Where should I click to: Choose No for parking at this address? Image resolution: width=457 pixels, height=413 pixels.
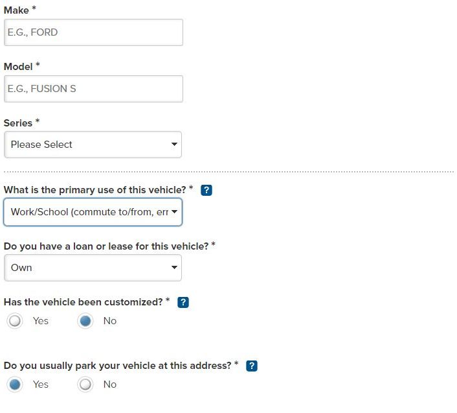[85, 384]
